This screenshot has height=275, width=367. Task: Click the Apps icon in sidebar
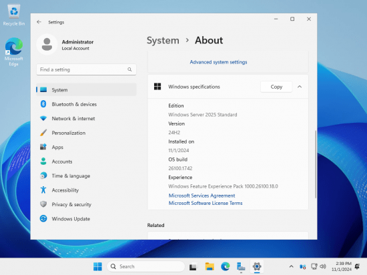pos(43,147)
